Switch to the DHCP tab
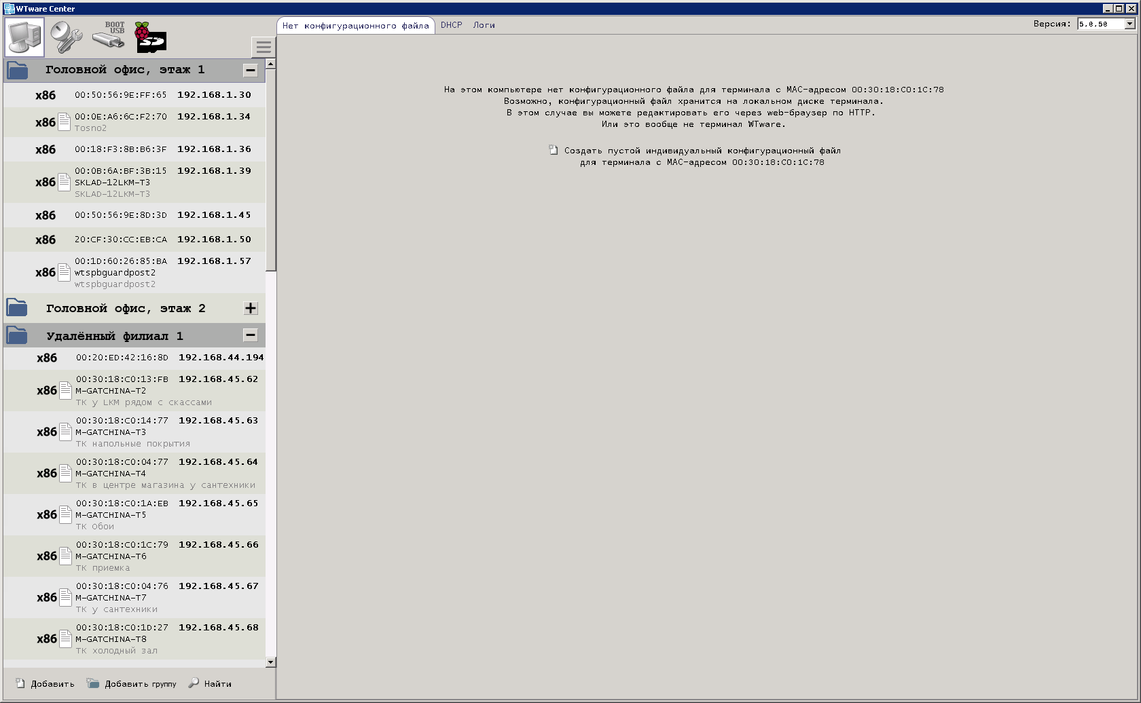The image size is (1141, 703). pos(451,24)
